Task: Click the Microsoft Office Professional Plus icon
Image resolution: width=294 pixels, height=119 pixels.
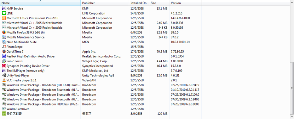Action: (4, 18)
